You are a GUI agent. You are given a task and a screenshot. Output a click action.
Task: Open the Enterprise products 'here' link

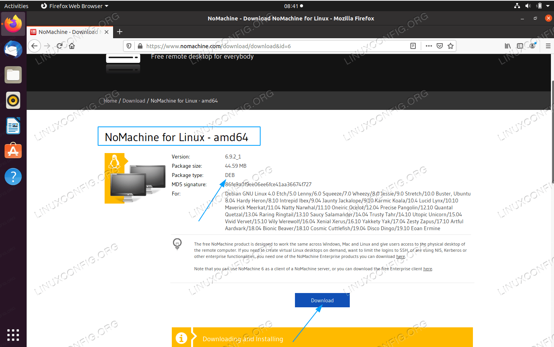coord(401,256)
